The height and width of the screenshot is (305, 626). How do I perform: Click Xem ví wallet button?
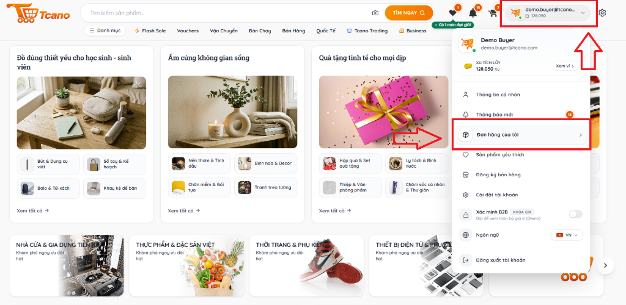(565, 66)
